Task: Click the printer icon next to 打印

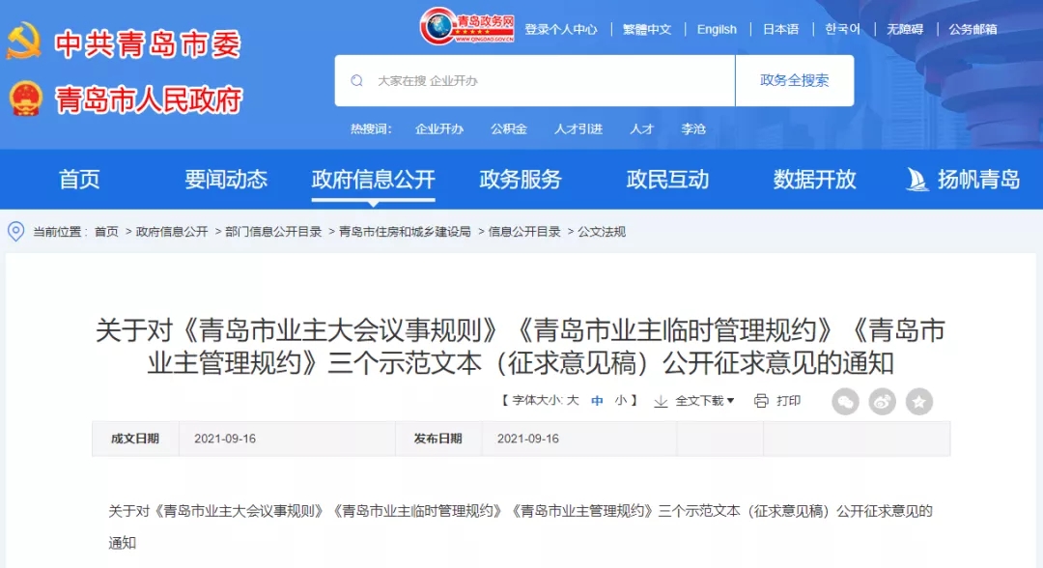Action: pos(761,401)
